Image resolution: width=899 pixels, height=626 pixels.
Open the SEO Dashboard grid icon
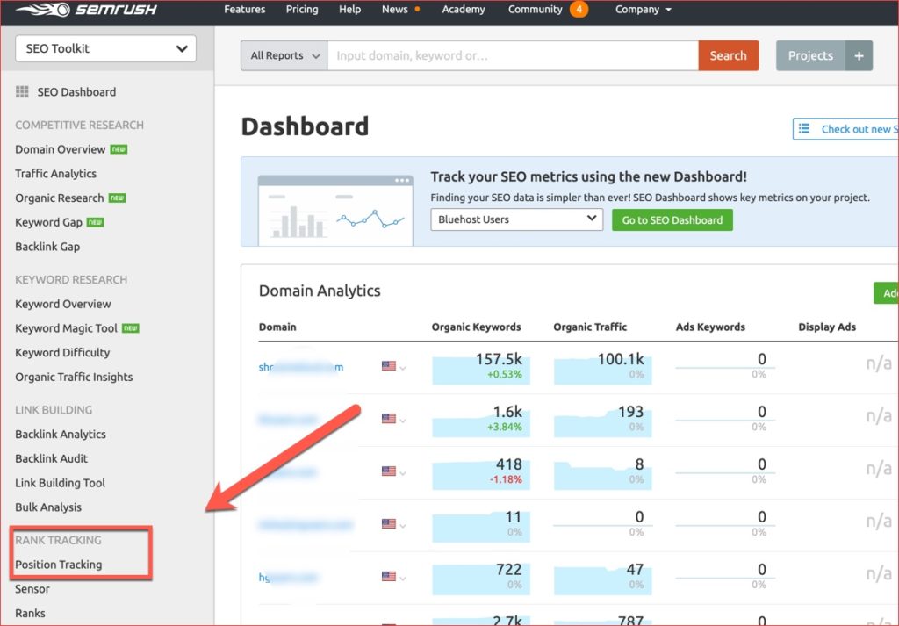(x=22, y=91)
